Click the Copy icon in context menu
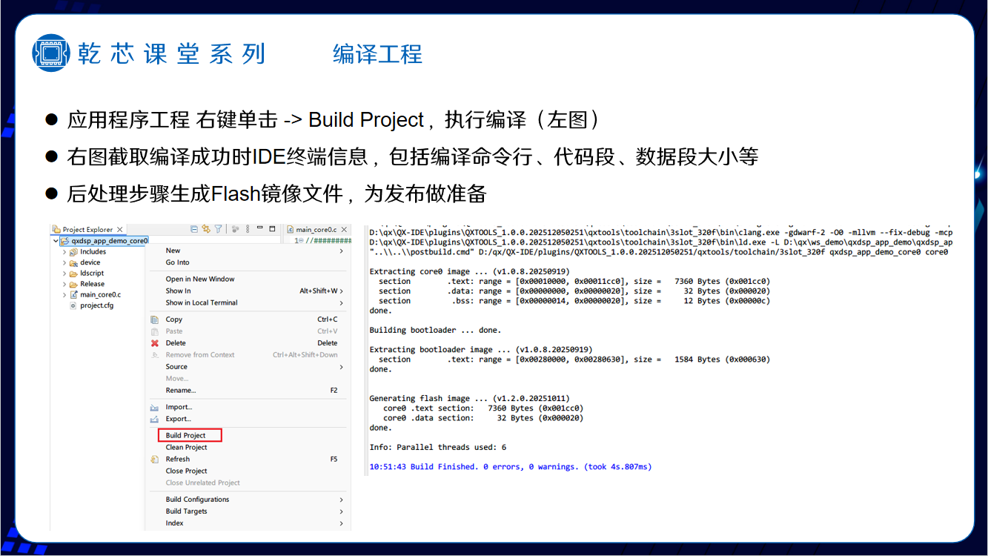This screenshot has height=556, width=988. (x=155, y=320)
